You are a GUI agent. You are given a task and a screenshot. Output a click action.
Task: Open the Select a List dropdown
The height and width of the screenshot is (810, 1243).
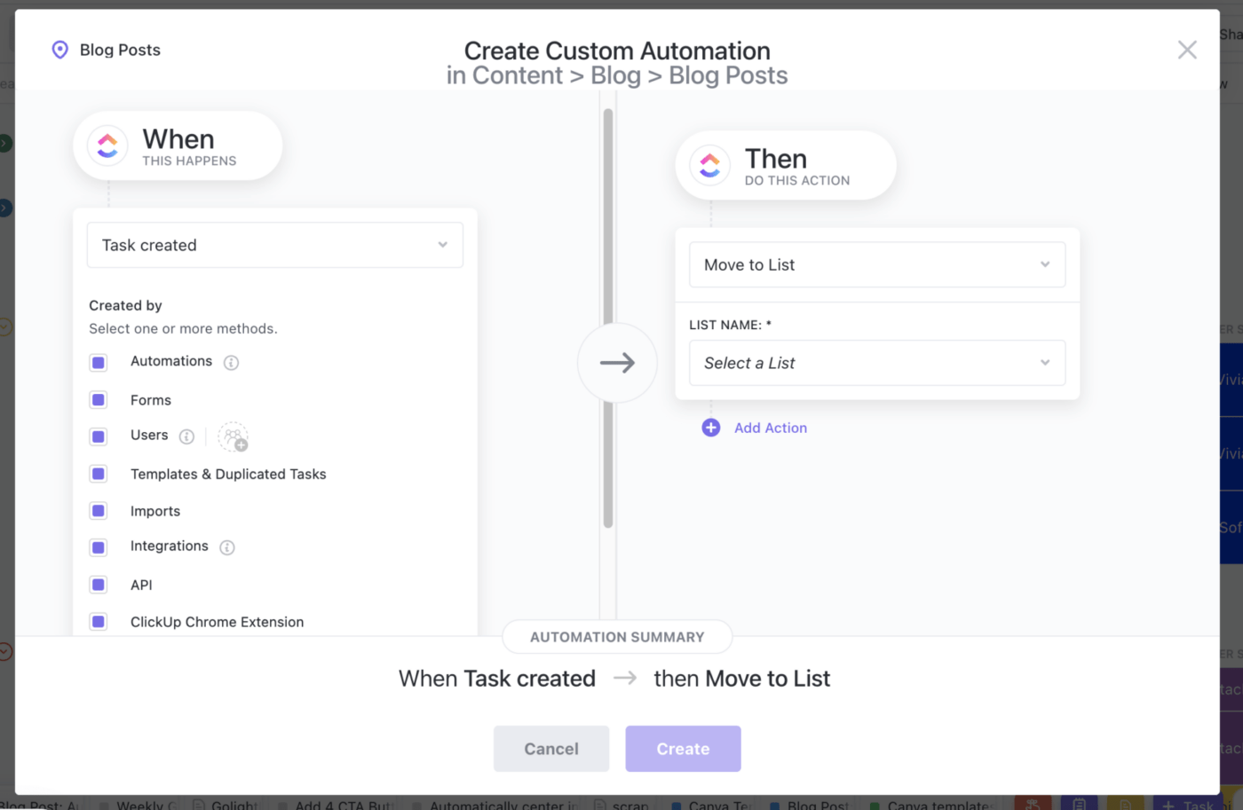[x=876, y=363]
